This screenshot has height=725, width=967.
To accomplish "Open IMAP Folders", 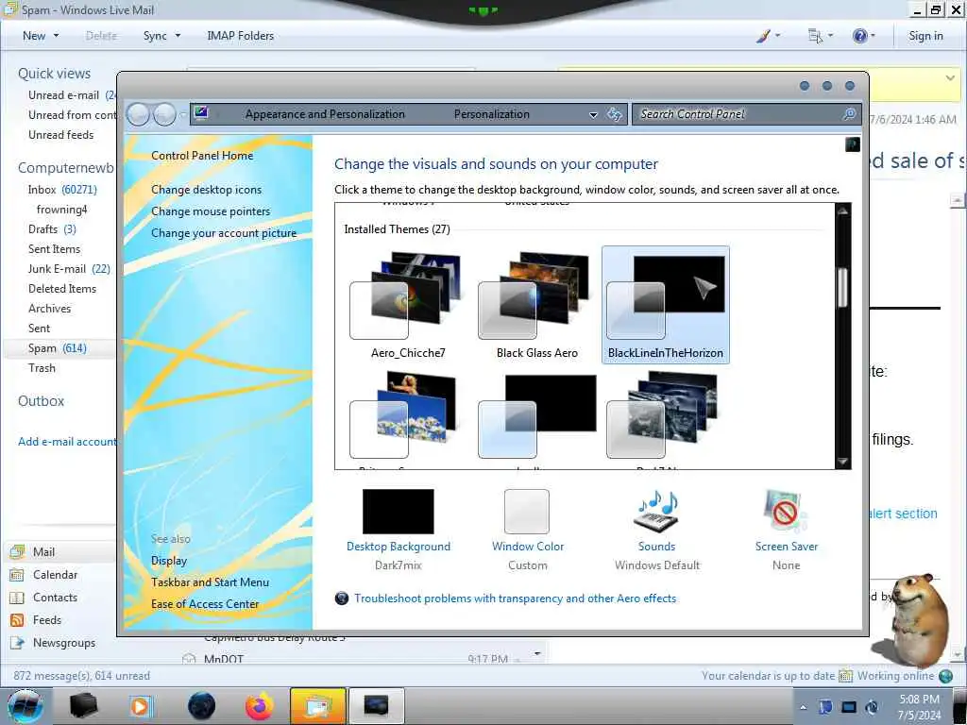I will coord(241,36).
